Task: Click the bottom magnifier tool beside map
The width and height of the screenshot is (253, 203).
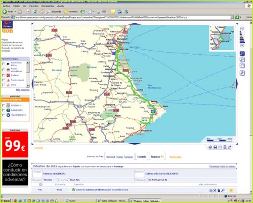Action: 242,73
